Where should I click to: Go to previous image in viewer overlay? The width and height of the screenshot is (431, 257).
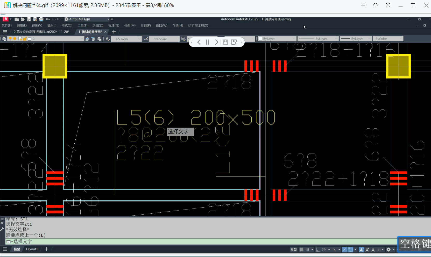click(x=199, y=42)
